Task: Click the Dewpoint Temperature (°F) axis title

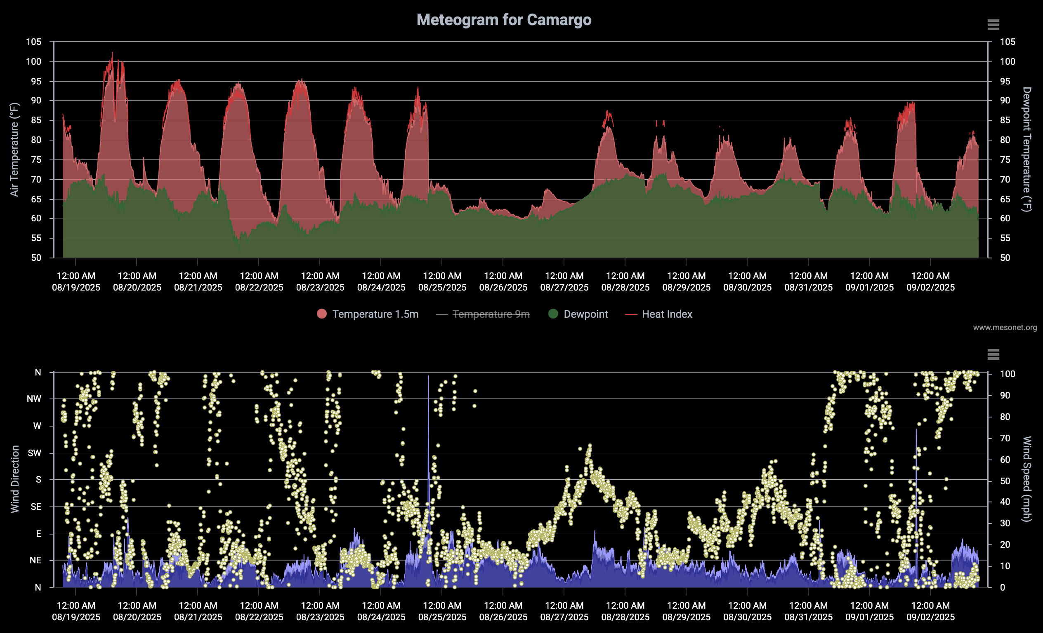Action: click(1026, 149)
